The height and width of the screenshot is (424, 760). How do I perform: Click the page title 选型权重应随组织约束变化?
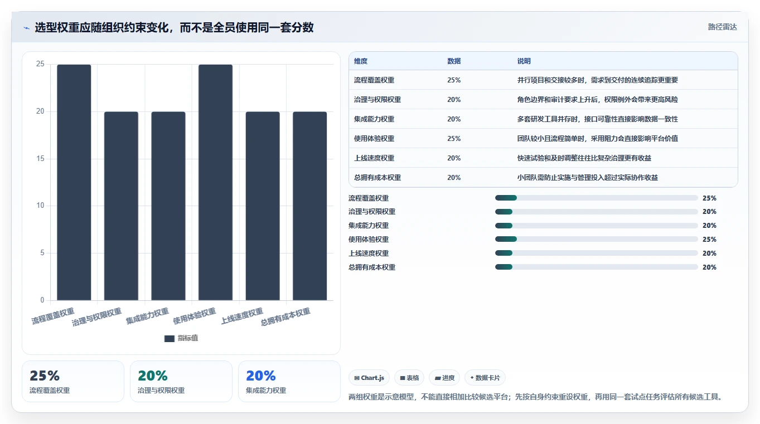click(174, 27)
